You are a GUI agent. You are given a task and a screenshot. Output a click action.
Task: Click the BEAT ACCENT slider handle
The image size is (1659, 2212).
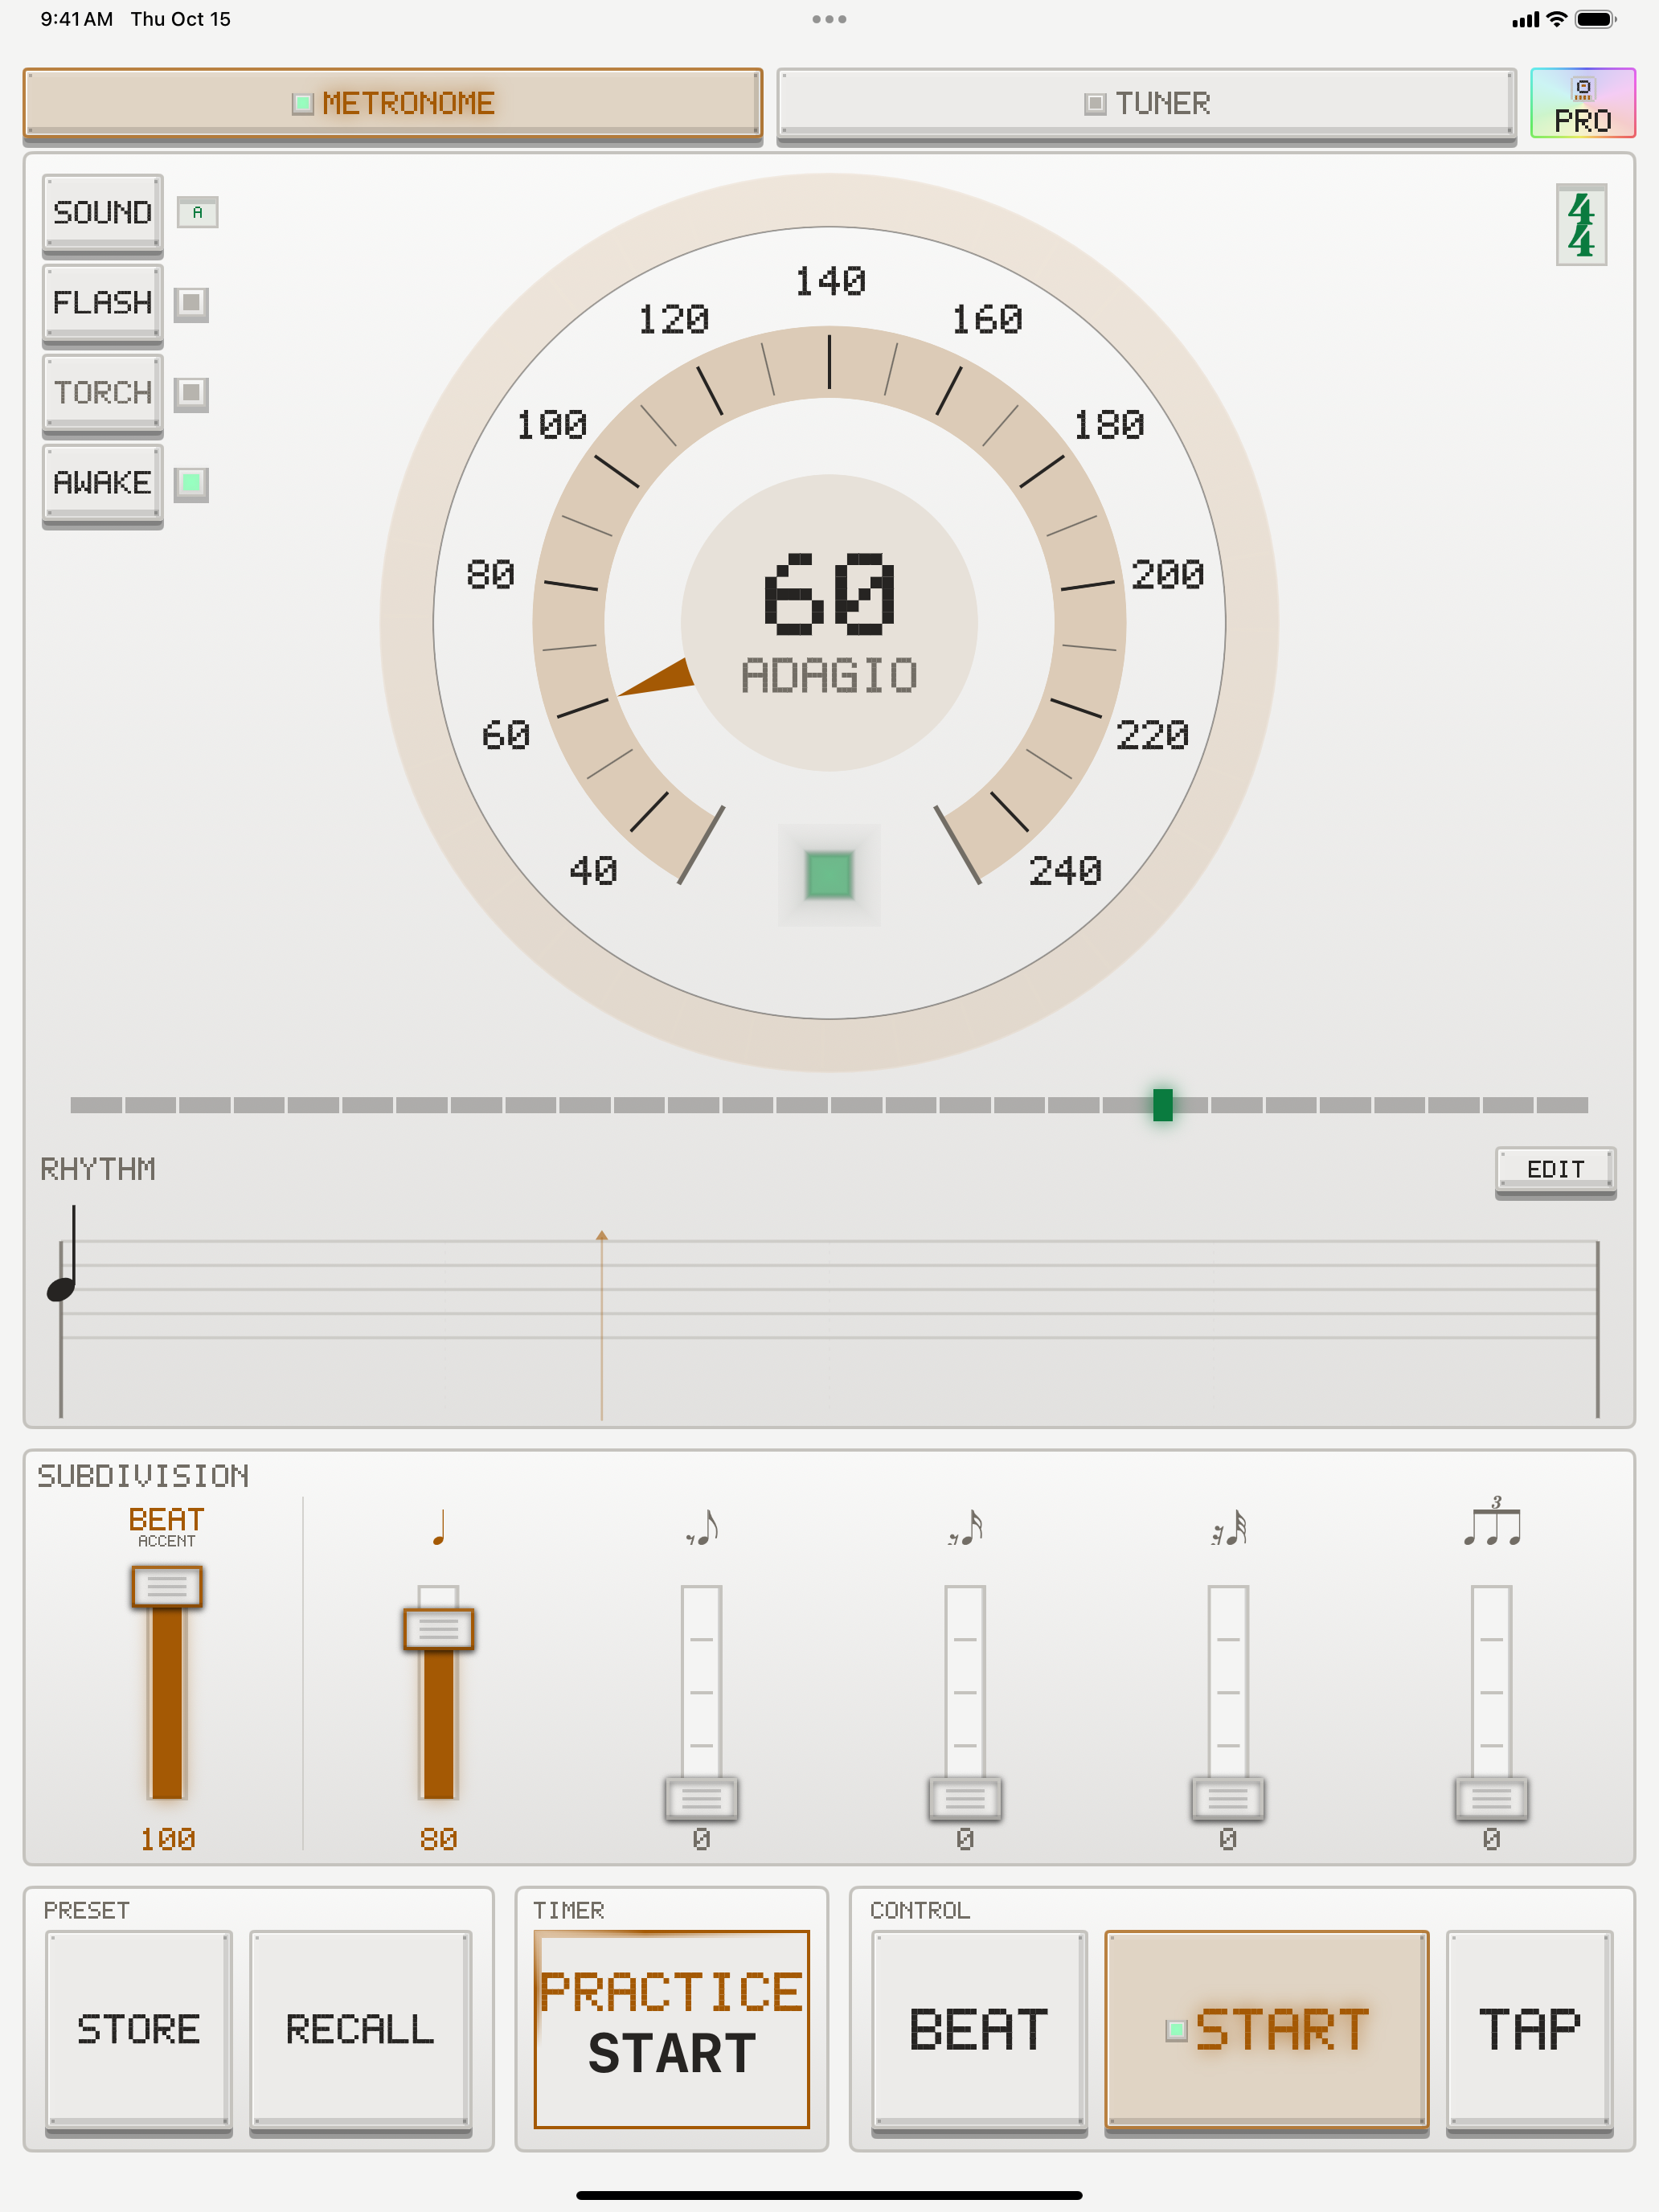167,1586
